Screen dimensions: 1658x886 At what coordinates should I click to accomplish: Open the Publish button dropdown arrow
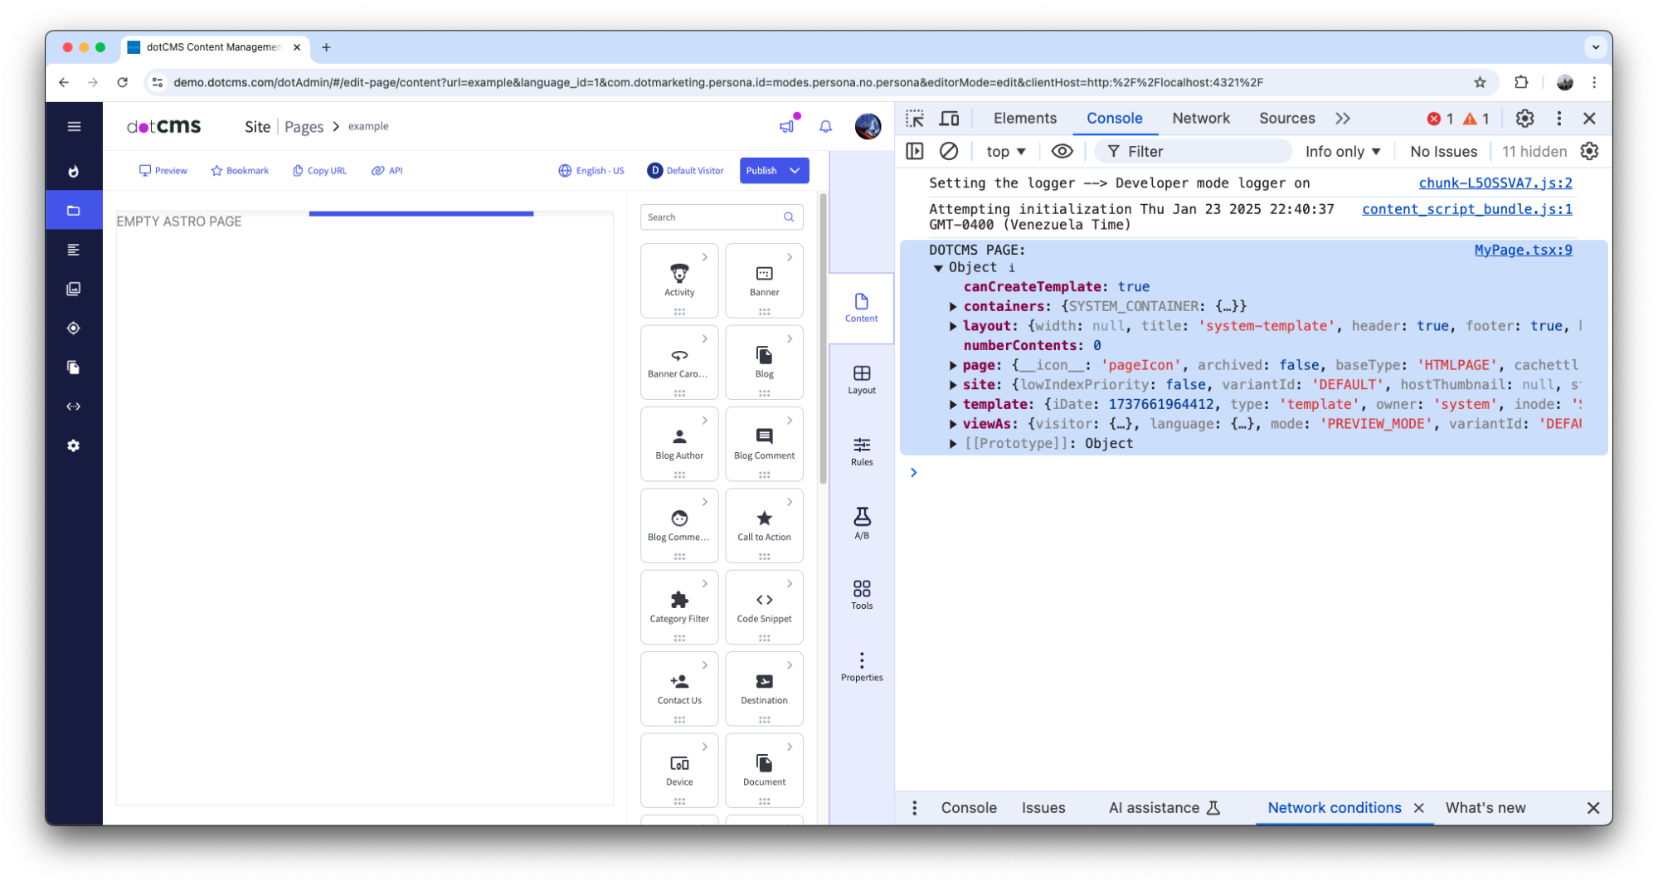coord(795,171)
